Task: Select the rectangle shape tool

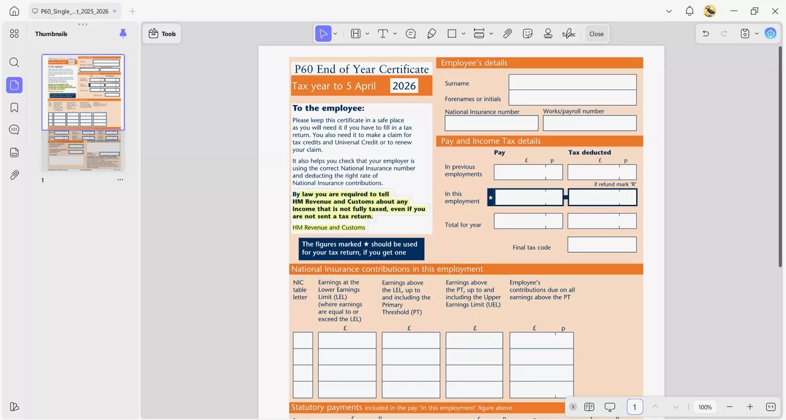Action: pyautogui.click(x=452, y=34)
